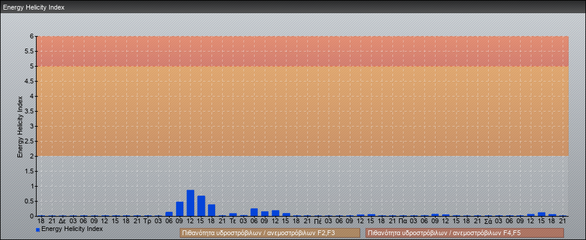Click the vertical Energy Helicity Index axis title
This screenshot has width=586, height=240.
click(20, 127)
